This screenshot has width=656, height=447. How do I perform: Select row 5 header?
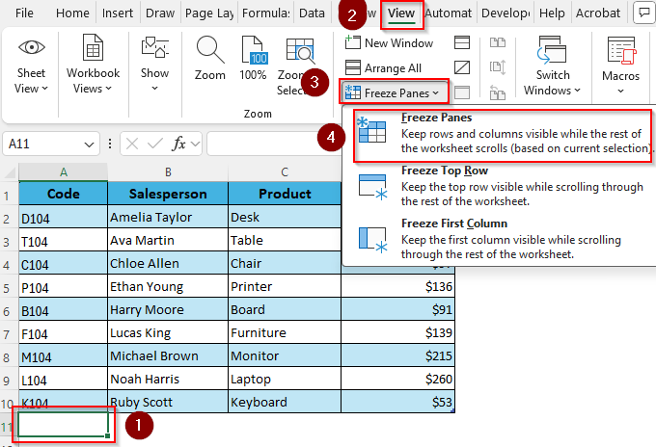pyautogui.click(x=8, y=287)
